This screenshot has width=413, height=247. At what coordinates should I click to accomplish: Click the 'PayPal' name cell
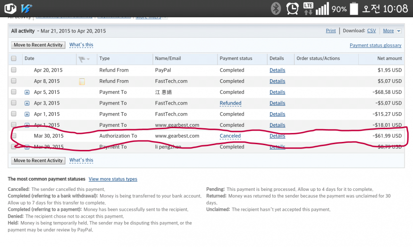point(163,70)
